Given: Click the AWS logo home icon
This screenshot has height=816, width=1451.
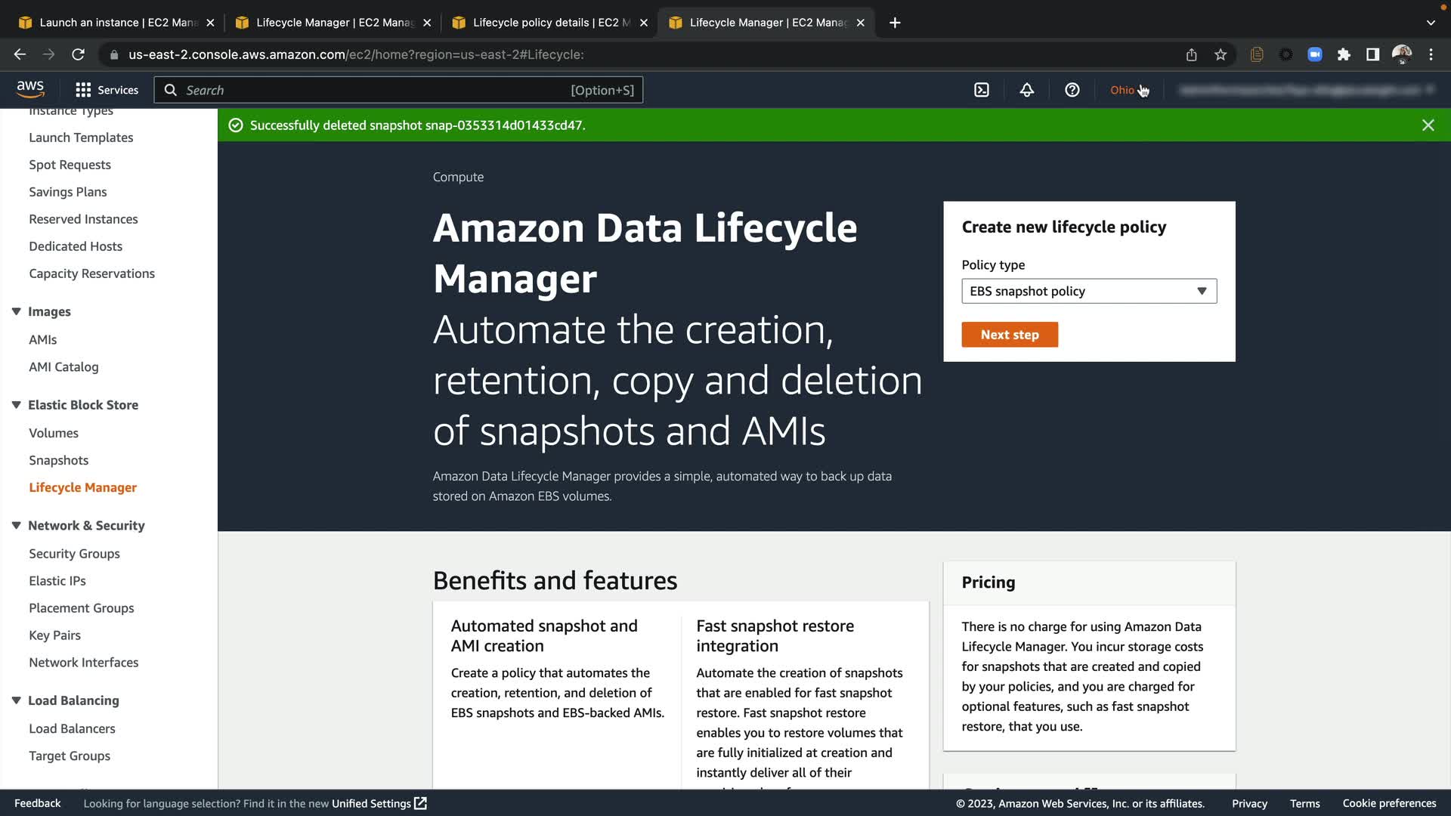Looking at the screenshot, I should point(30,89).
